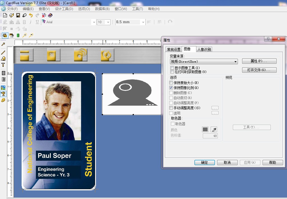Select the webcam placeholder image object
This screenshot has height=199, width=287.
[x=132, y=94]
